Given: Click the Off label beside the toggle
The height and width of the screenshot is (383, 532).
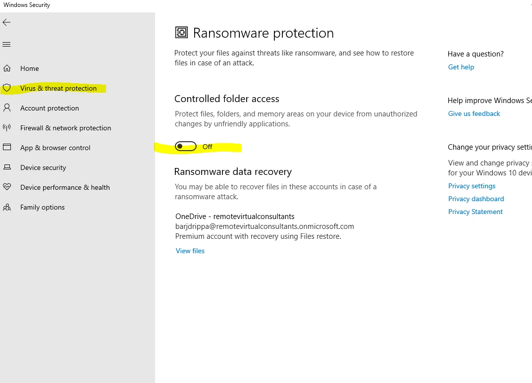Looking at the screenshot, I should pyautogui.click(x=208, y=147).
